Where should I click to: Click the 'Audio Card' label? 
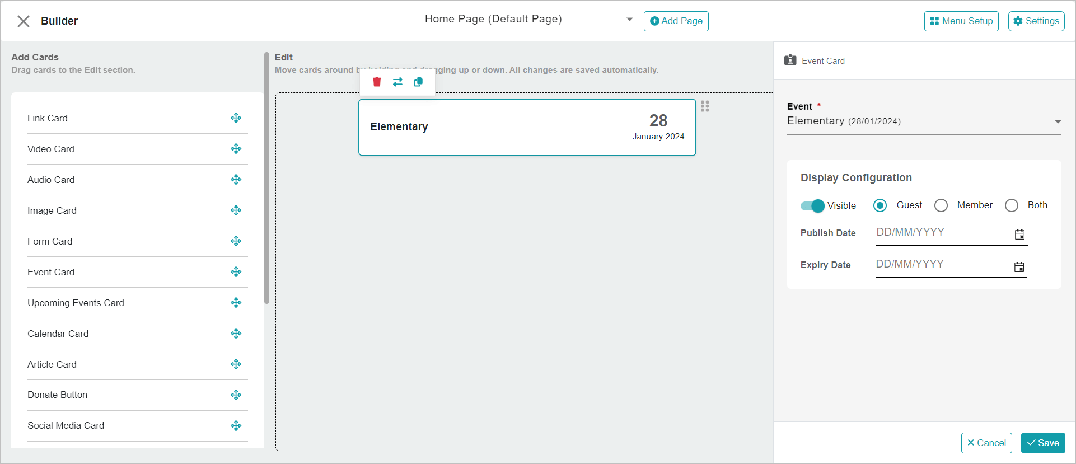[x=51, y=180]
